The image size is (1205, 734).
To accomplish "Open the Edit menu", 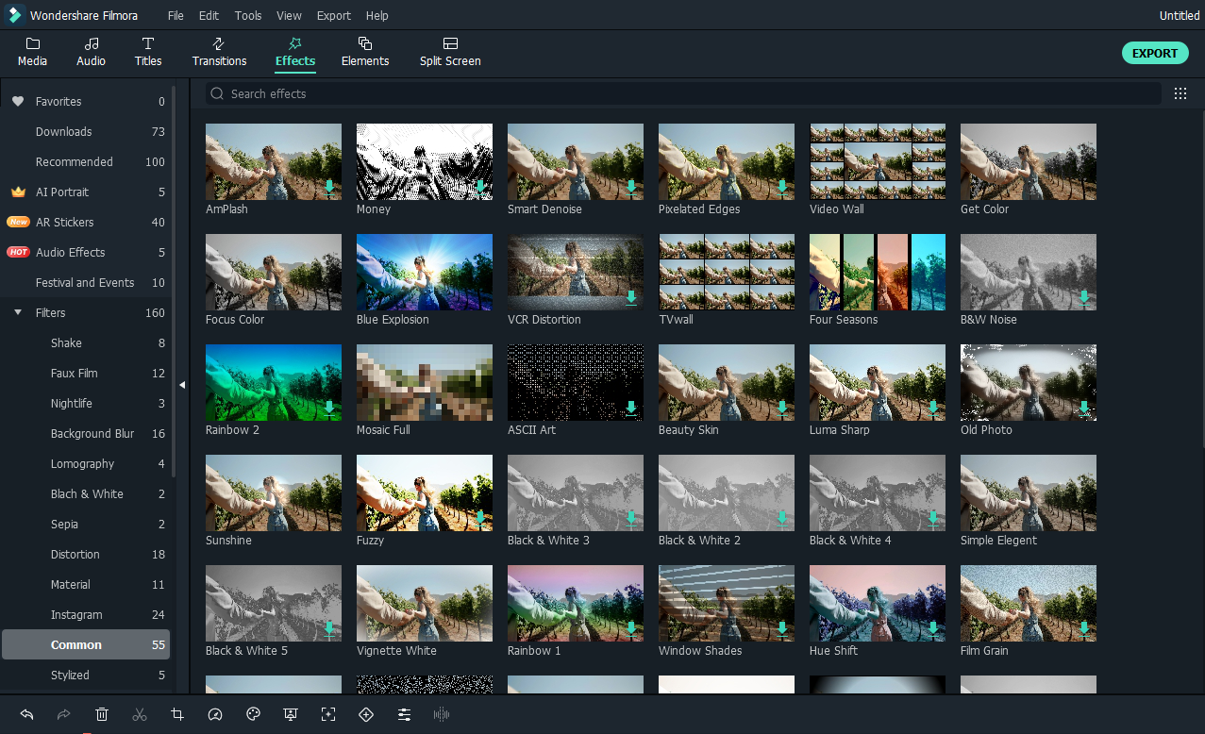I will [209, 16].
